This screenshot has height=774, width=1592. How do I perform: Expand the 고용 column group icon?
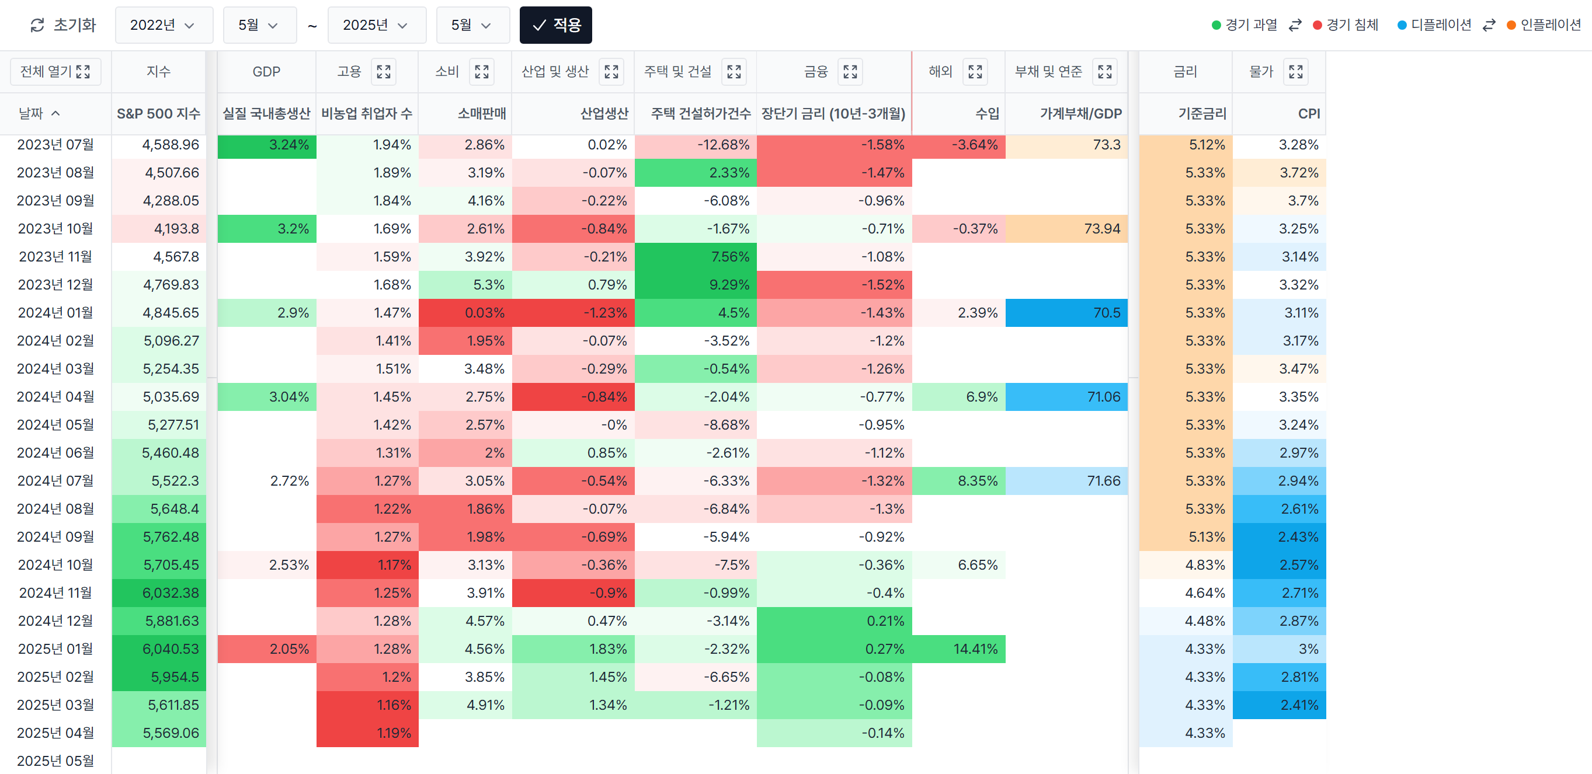tap(383, 72)
